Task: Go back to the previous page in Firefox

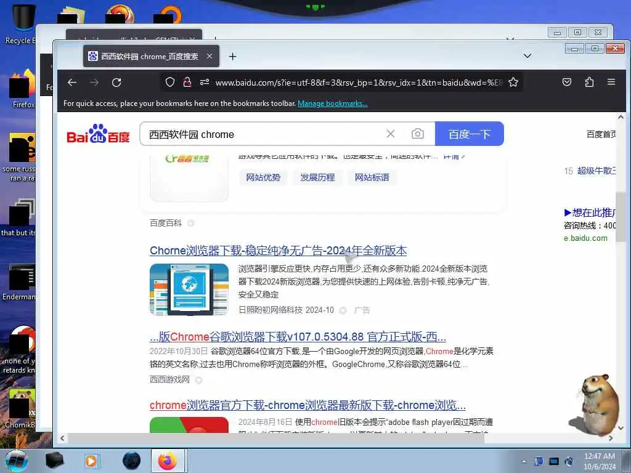Action: coord(72,83)
